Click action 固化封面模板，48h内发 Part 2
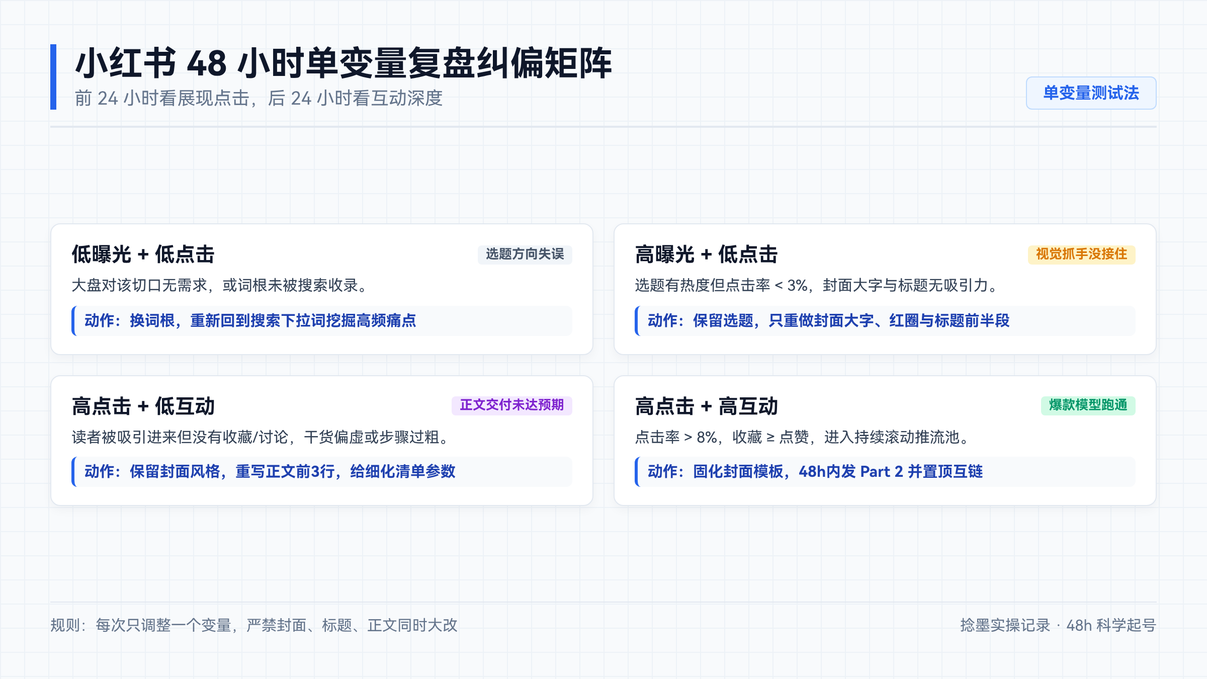This screenshot has height=679, width=1207. pos(798,471)
